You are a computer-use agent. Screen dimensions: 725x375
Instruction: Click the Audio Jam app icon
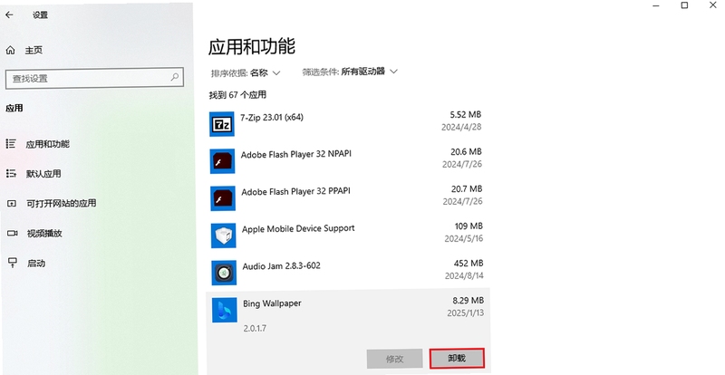click(x=224, y=273)
